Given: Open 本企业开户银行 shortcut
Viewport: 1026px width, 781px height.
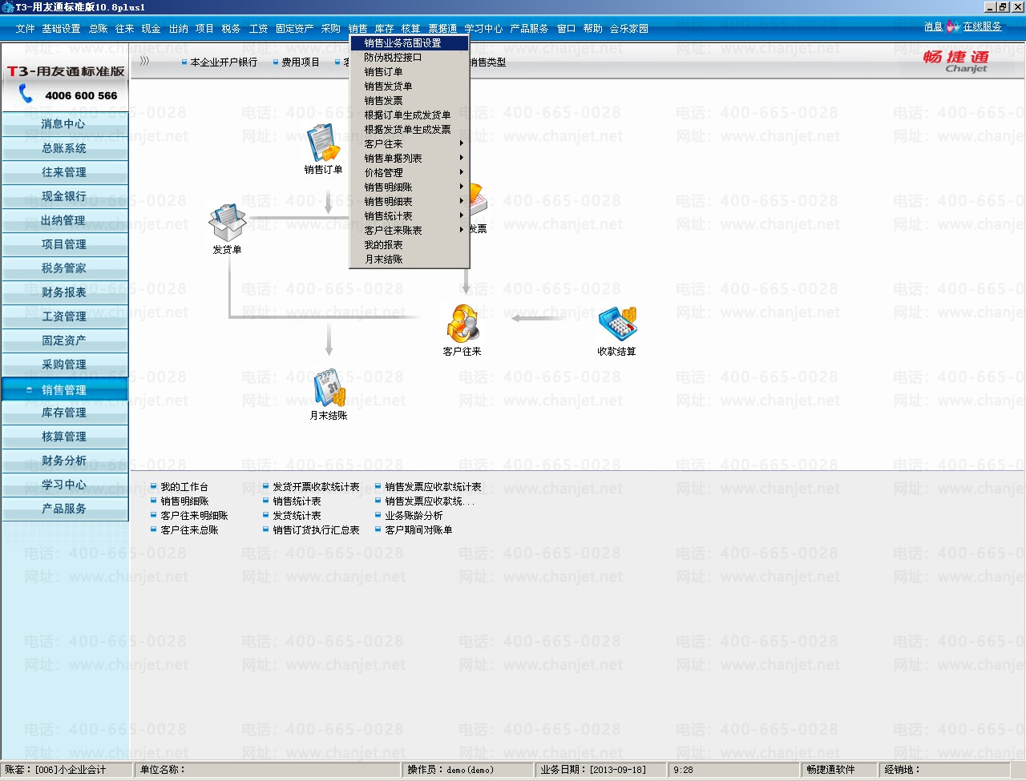Looking at the screenshot, I should click(x=224, y=62).
